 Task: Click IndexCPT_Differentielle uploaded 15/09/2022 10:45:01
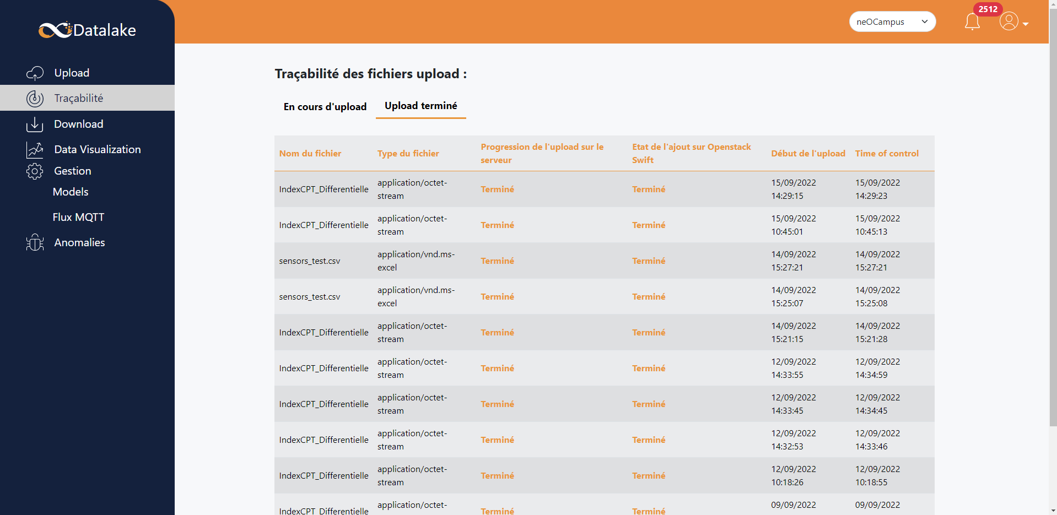(x=323, y=225)
